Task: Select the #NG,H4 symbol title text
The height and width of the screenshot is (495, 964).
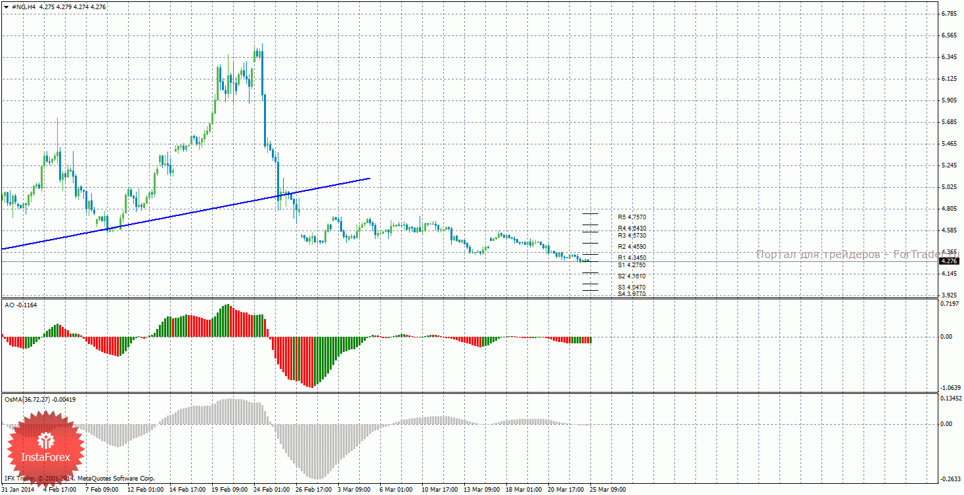Action: [24, 6]
